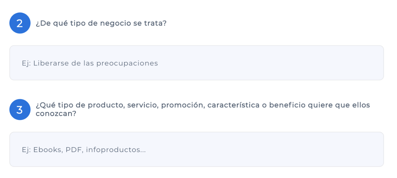Place cursor in the text box under question 3
This screenshot has width=397, height=178.
point(197,149)
